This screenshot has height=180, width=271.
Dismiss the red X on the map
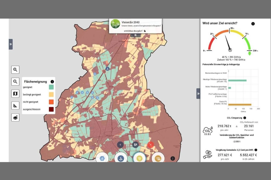coord(151,145)
